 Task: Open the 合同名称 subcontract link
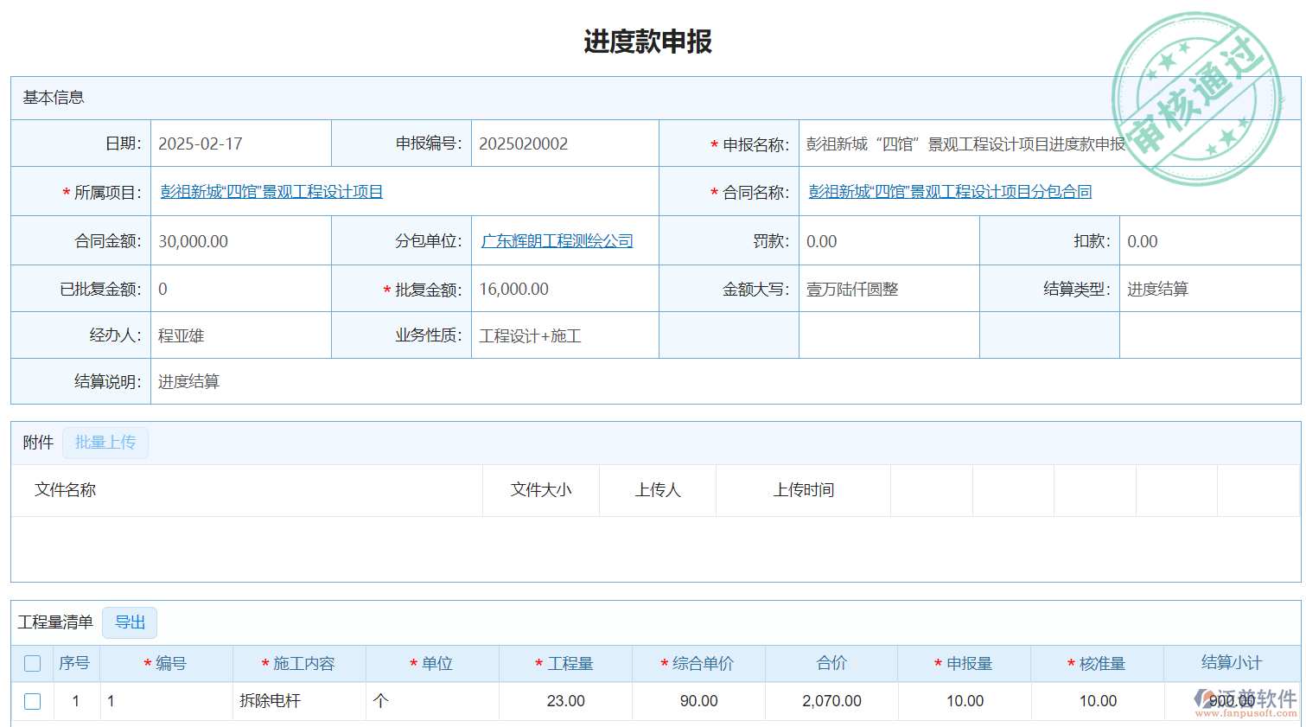(950, 192)
